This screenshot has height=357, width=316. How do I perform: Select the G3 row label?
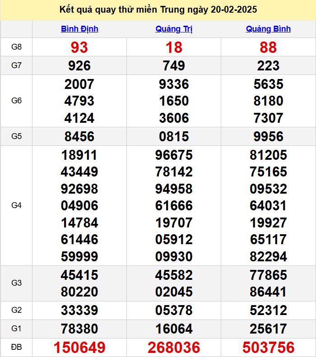16,283
